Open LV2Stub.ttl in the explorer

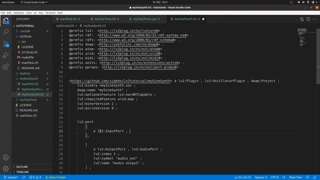pos(29,52)
